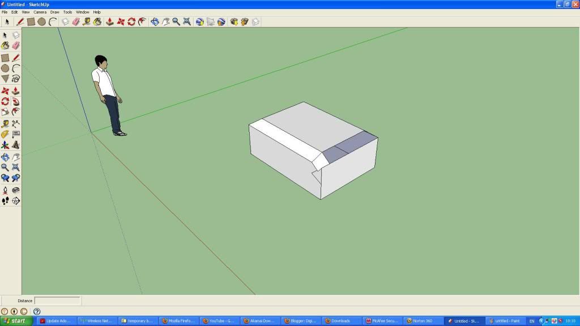Viewport: 580px width, 326px height.
Task: Activate the Walk tool footprints icon
Action: point(5,200)
